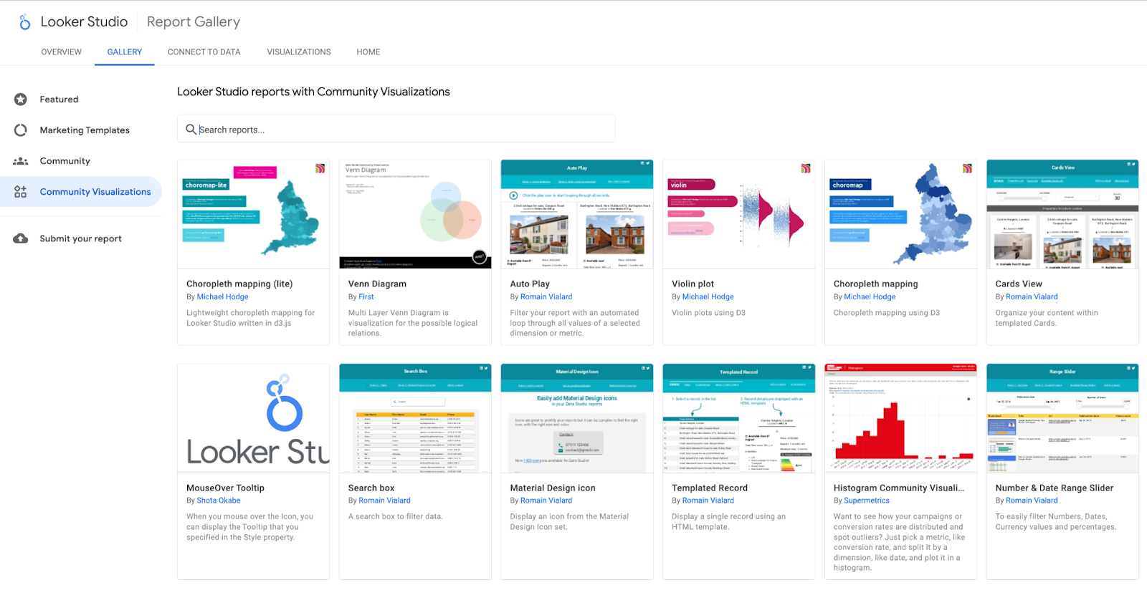Click Romain Vialard under Templated Record

coord(708,500)
